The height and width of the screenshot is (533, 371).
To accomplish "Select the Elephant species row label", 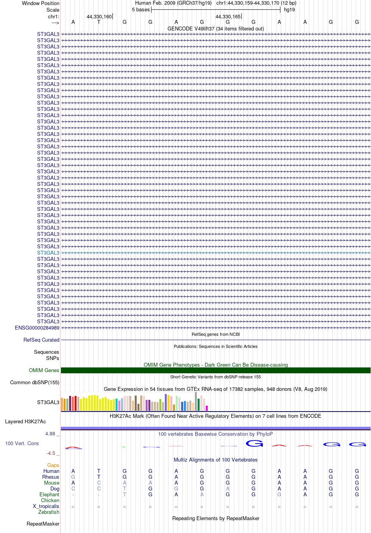I will click(x=49, y=494).
